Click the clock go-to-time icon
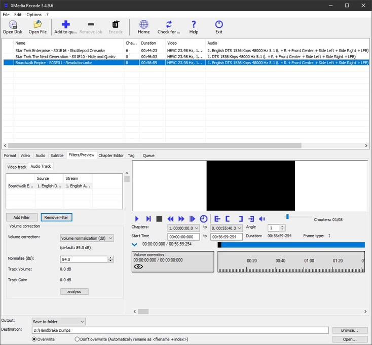The width and height of the screenshot is (372, 345). pyautogui.click(x=204, y=219)
